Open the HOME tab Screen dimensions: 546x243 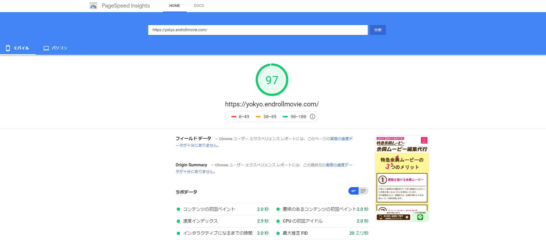coord(175,6)
